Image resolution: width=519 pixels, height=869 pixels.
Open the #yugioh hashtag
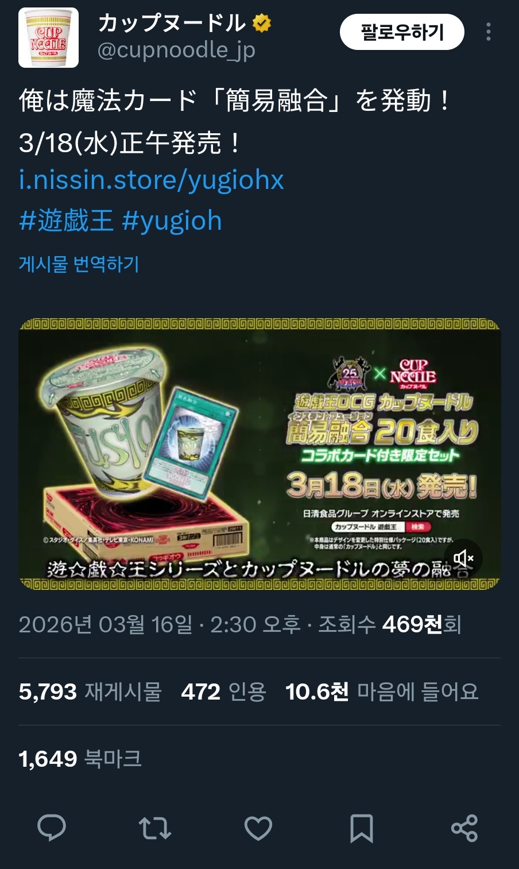click(x=172, y=221)
